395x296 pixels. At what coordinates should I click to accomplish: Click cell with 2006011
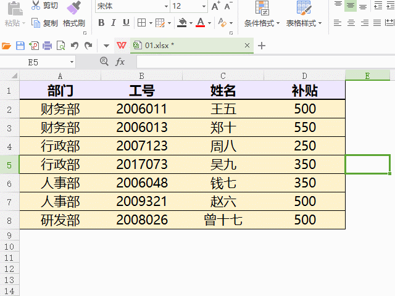point(141,109)
